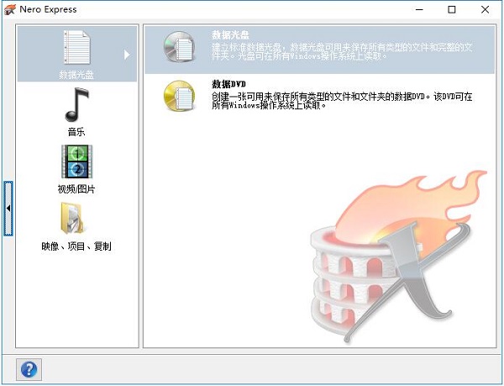This screenshot has height=386, width=504.
Task: Open help with the blue question mark button
Action: (29, 369)
